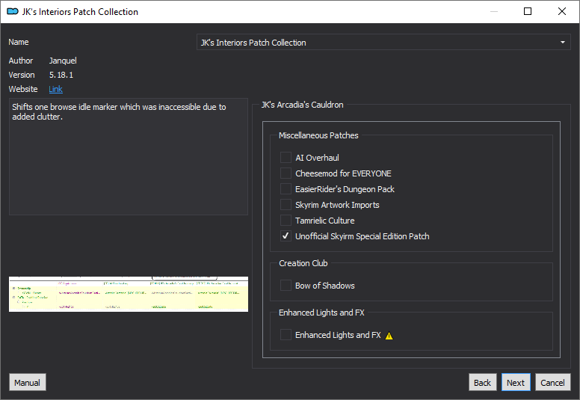Toggle the Tamrielic Culture checkbox
The image size is (580, 400).
pos(286,220)
